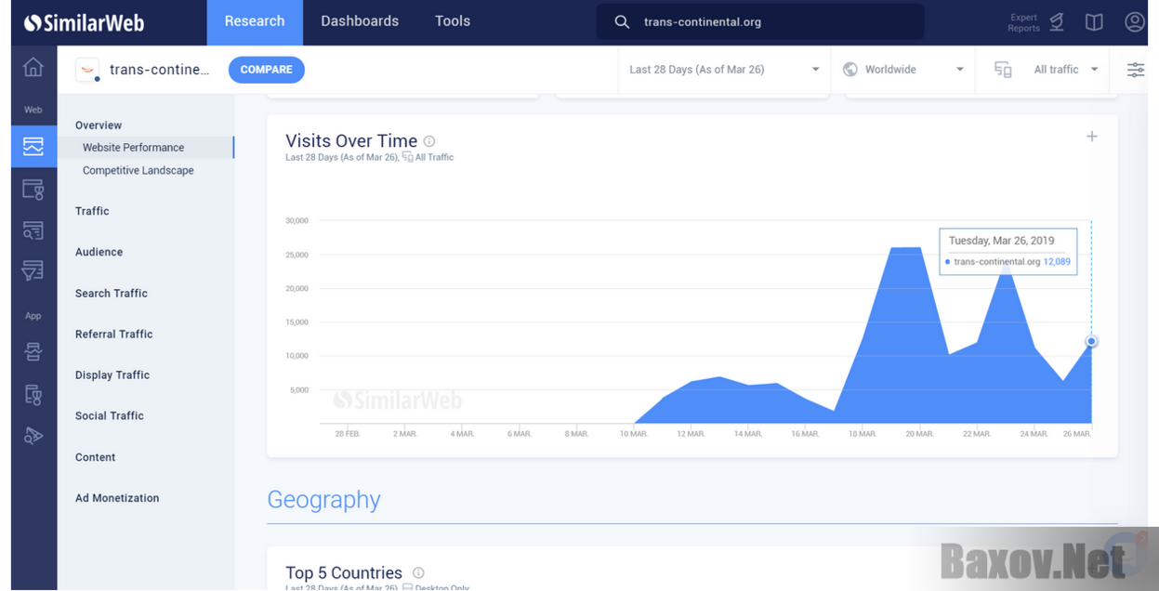Click the trans-continental site name

pyautogui.click(x=160, y=70)
